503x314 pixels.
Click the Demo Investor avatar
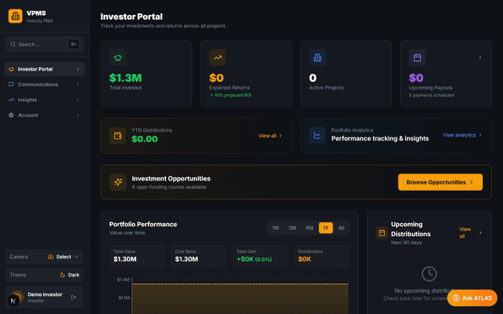coord(16,298)
